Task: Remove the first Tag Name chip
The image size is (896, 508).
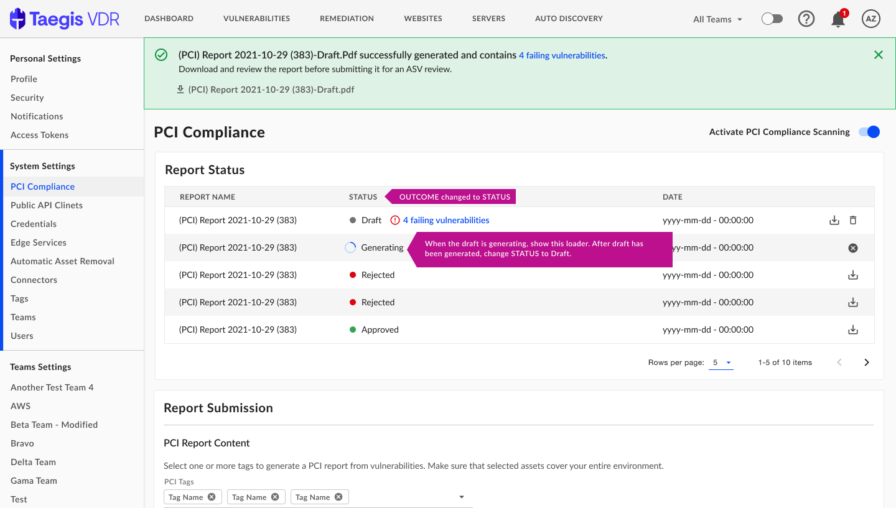Action: 212,497
